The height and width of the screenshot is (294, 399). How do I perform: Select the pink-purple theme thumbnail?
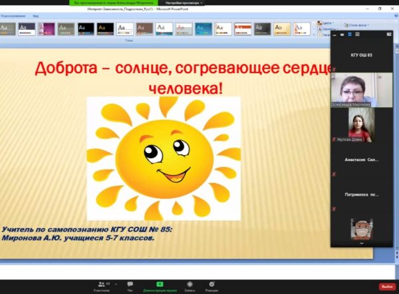click(47, 29)
